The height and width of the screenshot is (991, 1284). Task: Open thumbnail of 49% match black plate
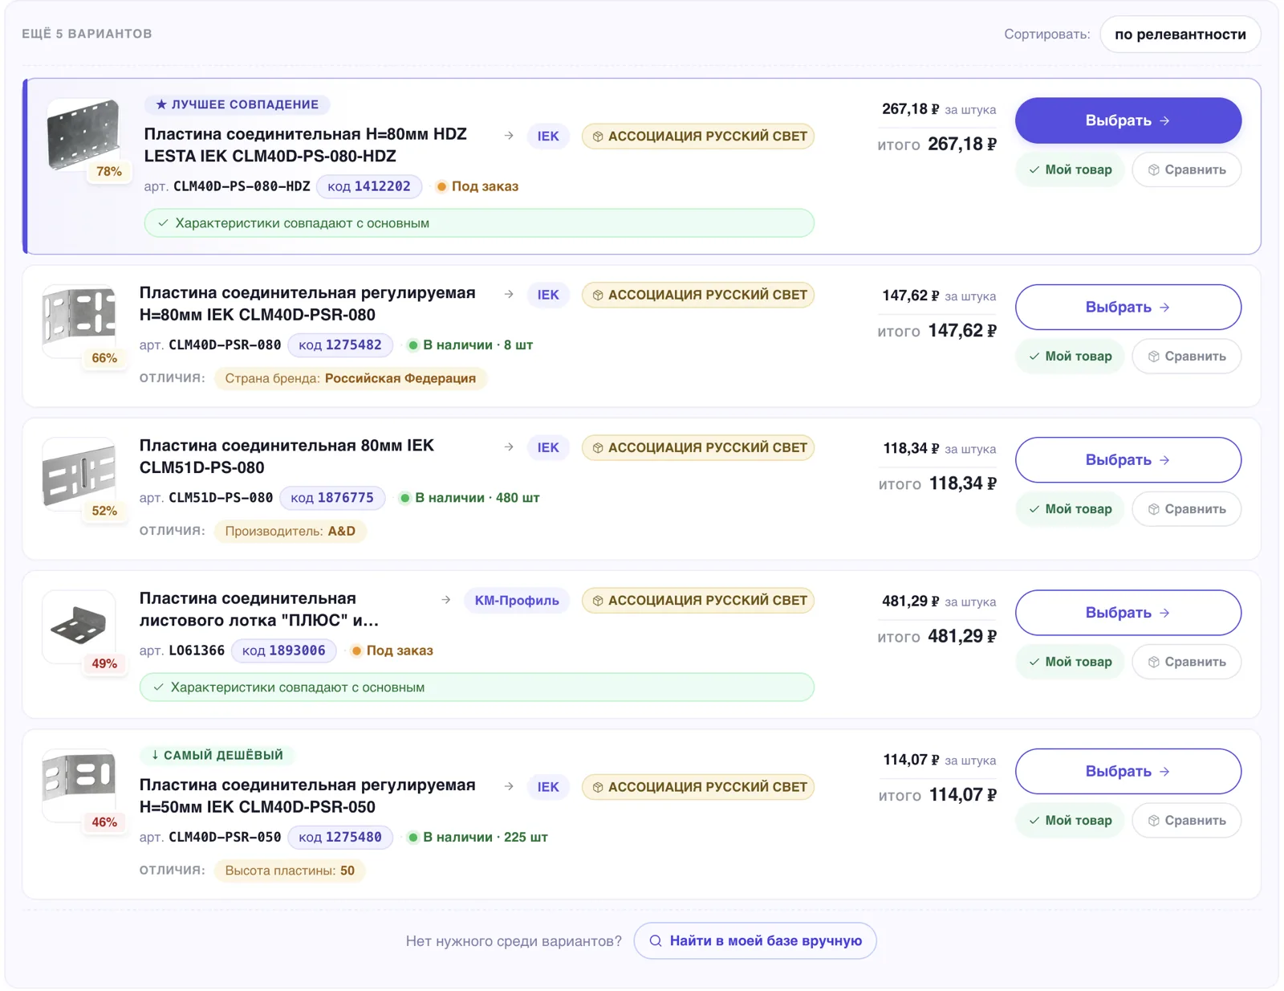click(79, 626)
